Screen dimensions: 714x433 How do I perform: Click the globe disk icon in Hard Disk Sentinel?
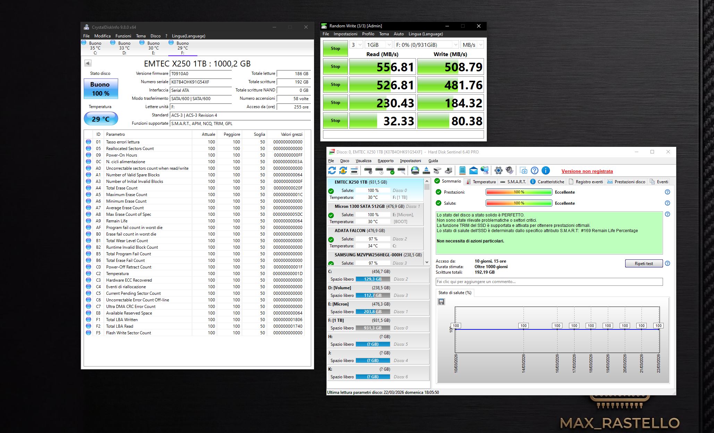415,170
